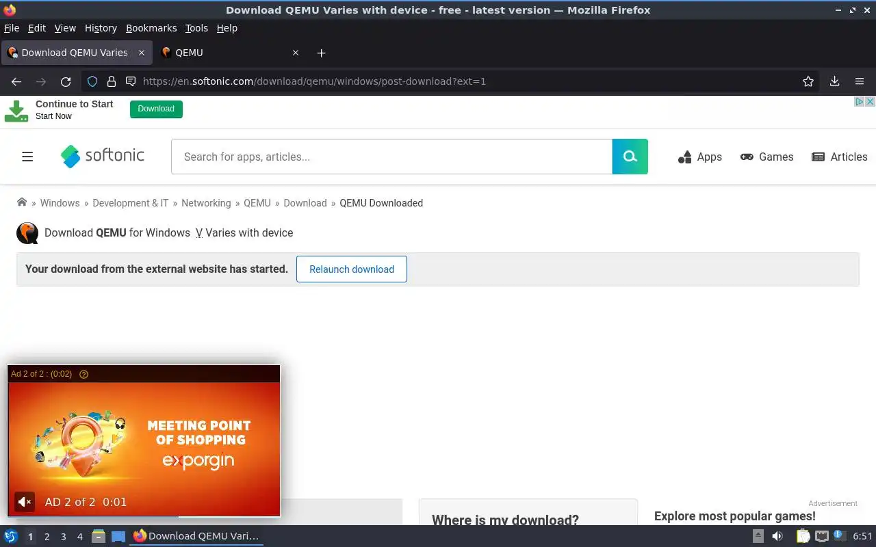The width and height of the screenshot is (876, 547).
Task: Click the Firefox window taskbar entry
Action: pyautogui.click(x=196, y=536)
